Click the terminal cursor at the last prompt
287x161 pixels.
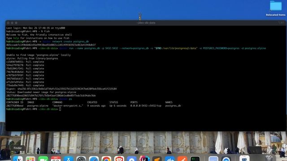click(60, 109)
